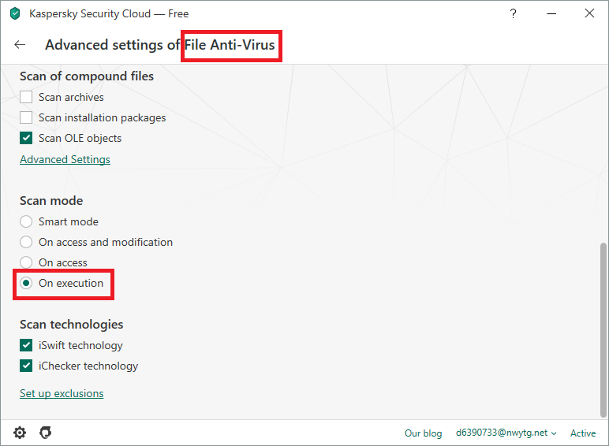The height and width of the screenshot is (446, 609).
Task: Check Scan installation packages option
Action: tap(27, 117)
